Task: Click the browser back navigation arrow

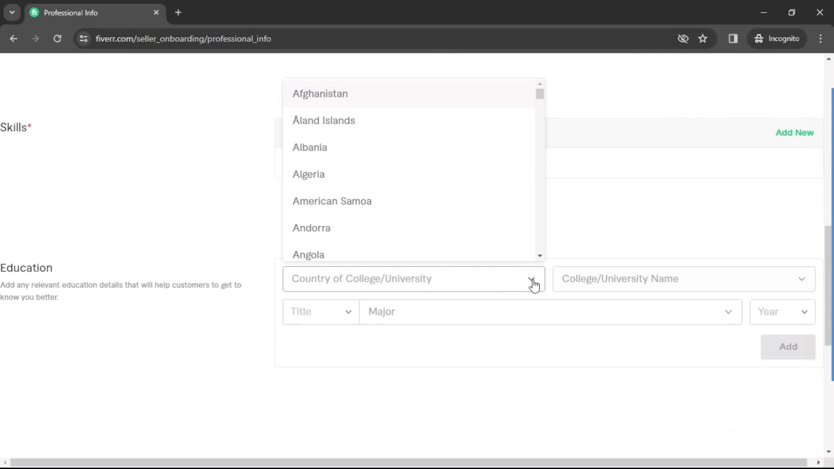Action: (14, 39)
